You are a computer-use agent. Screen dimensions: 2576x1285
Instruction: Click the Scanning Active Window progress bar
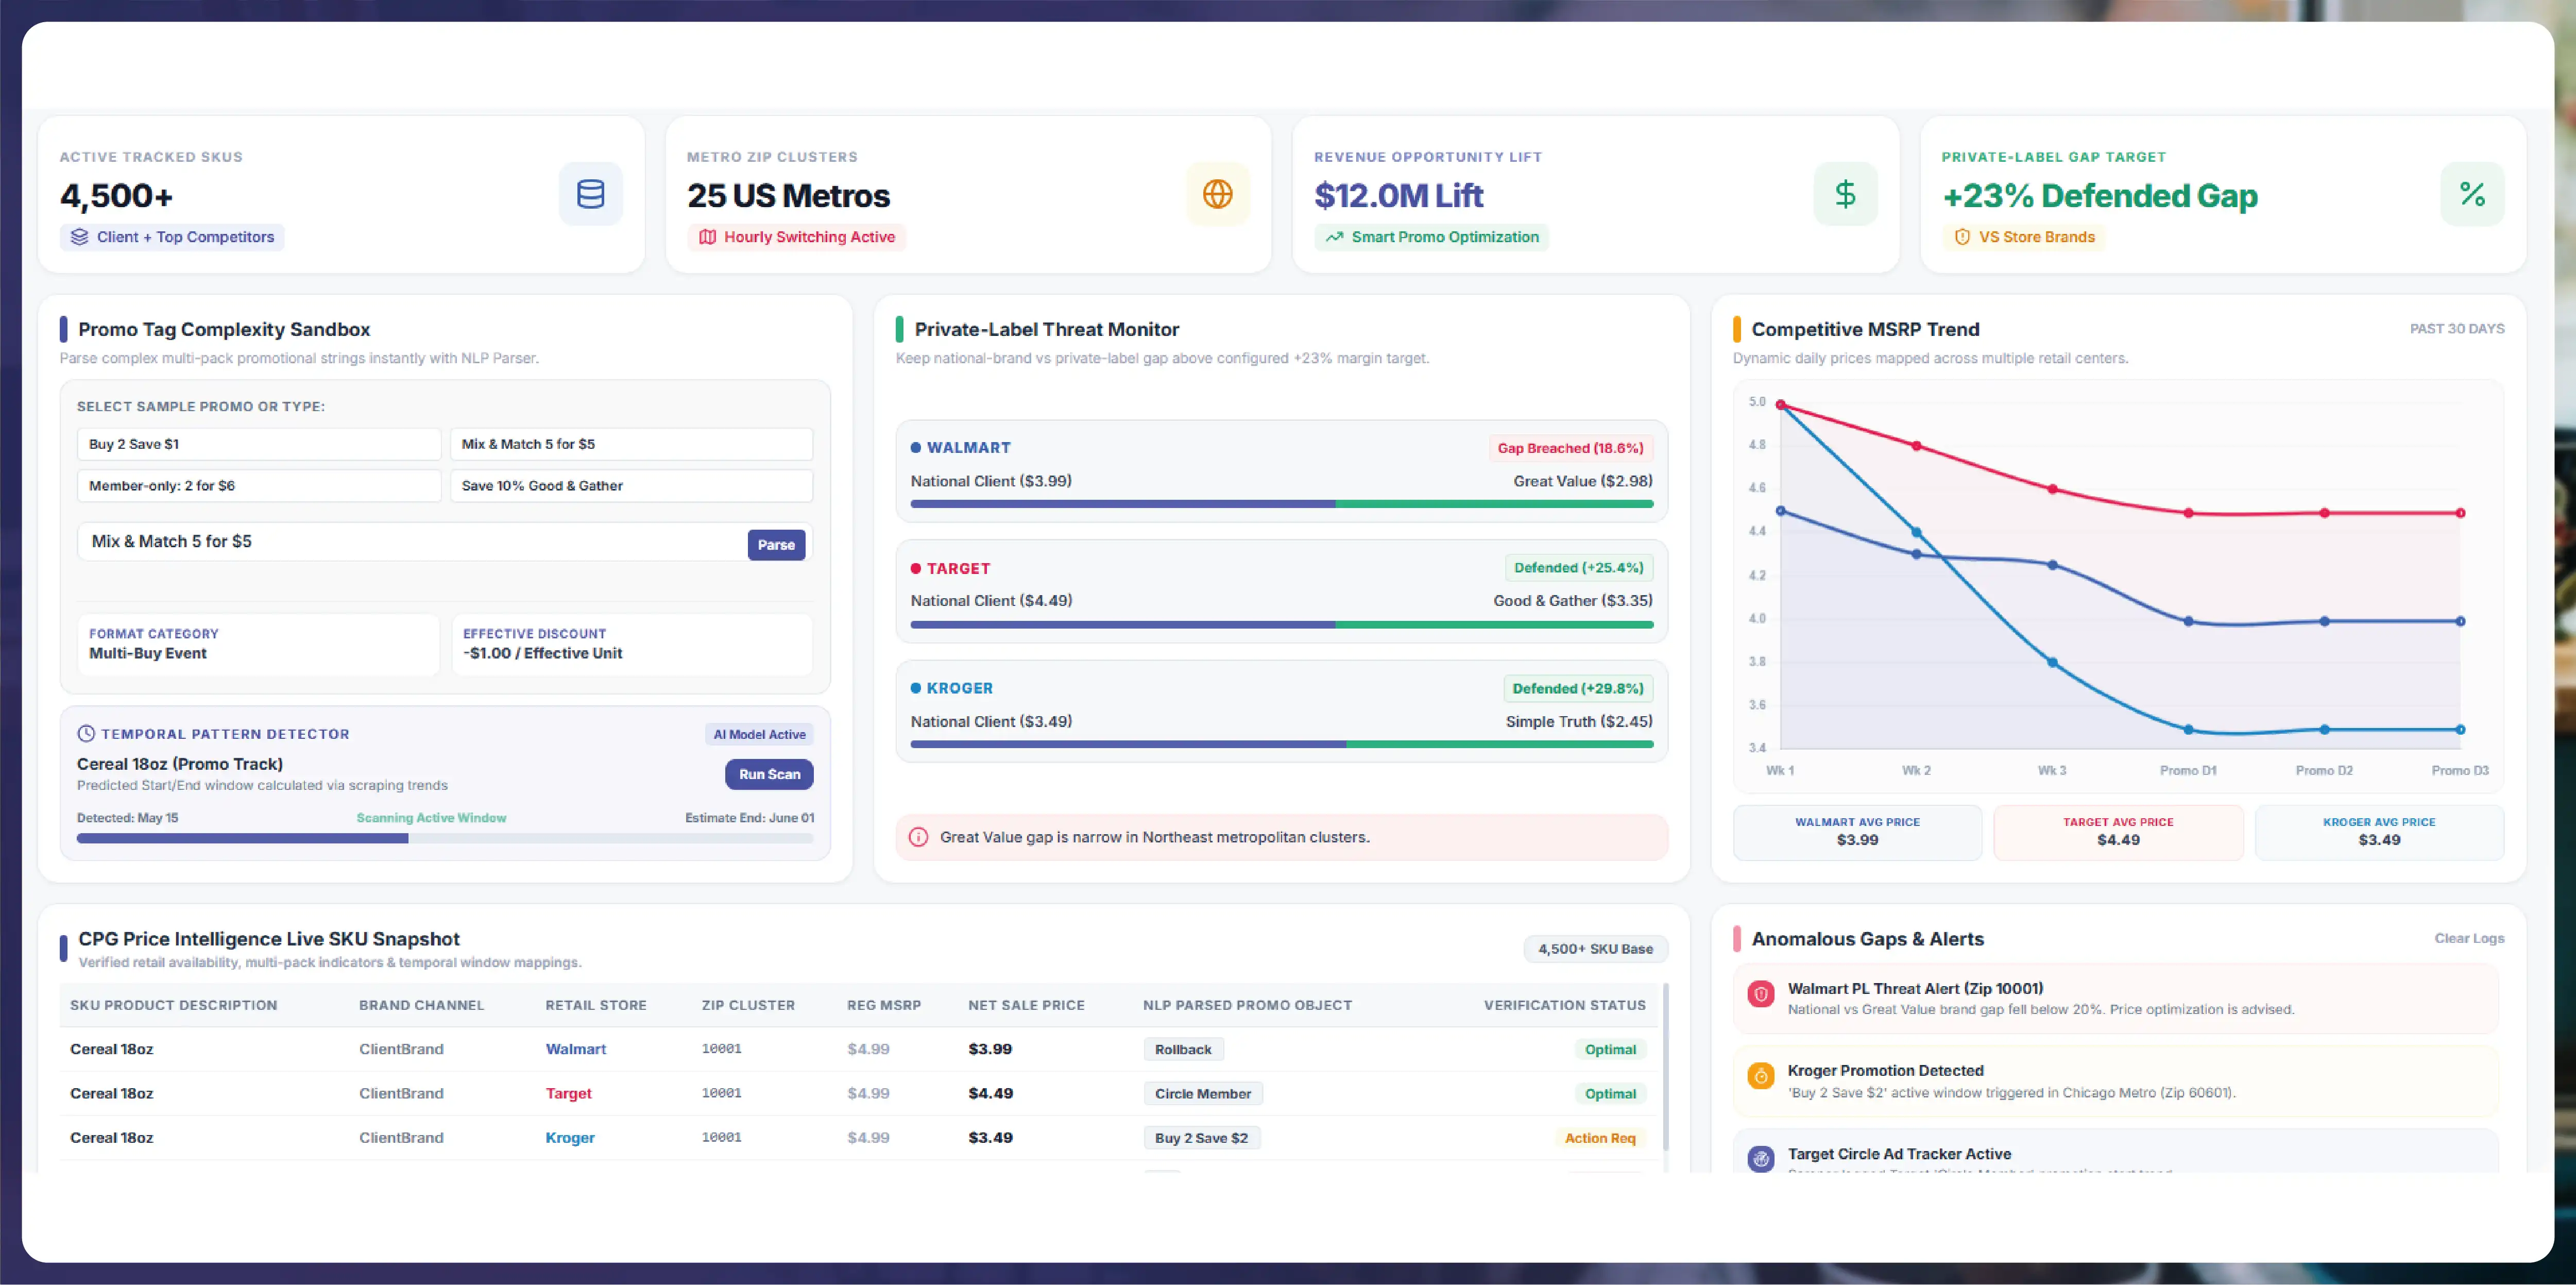tap(445, 839)
